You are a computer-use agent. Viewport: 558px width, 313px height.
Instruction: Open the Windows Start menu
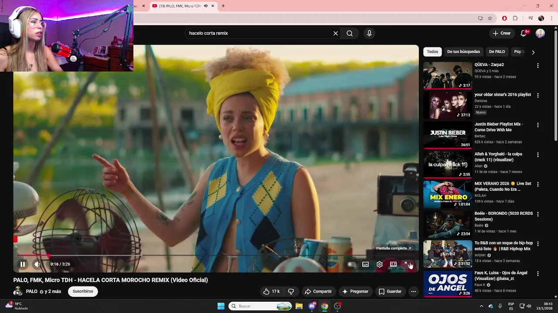(221, 306)
